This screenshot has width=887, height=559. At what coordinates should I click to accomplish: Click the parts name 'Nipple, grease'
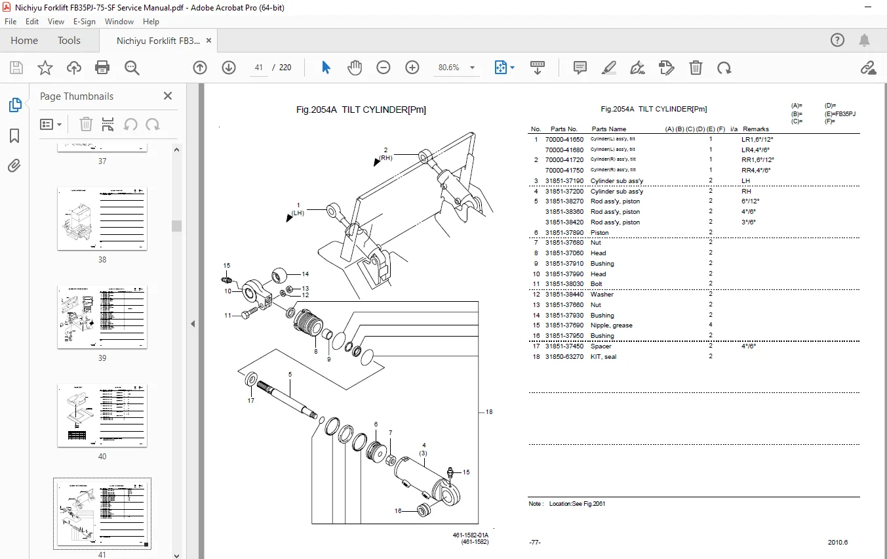tap(611, 325)
